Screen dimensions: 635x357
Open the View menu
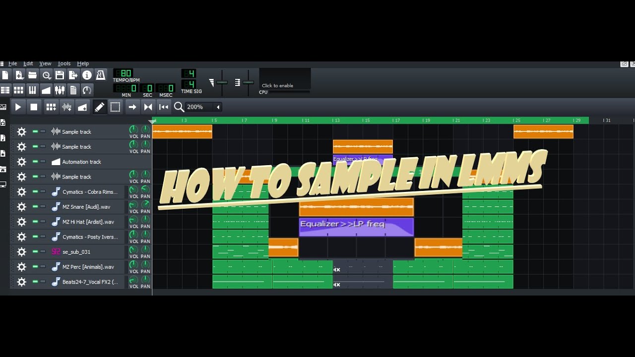[45, 63]
